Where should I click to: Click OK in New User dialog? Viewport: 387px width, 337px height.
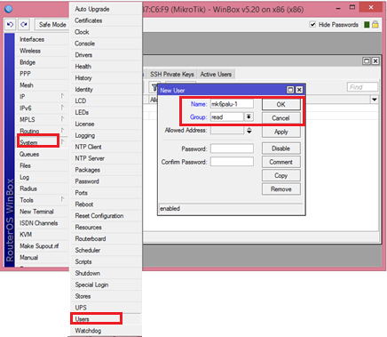coord(281,104)
